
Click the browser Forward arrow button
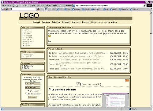pyautogui.click(x=8, y=6)
